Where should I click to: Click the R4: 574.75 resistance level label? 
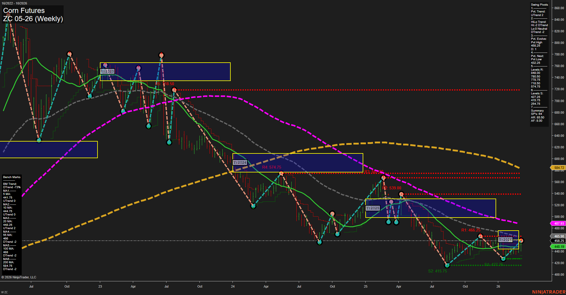271,167
